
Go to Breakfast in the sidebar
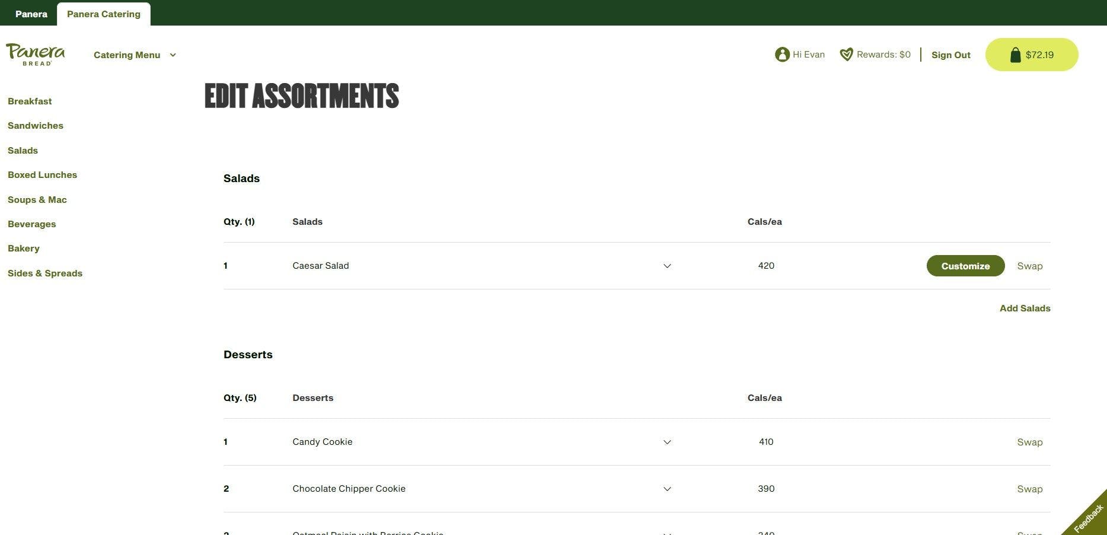[30, 101]
